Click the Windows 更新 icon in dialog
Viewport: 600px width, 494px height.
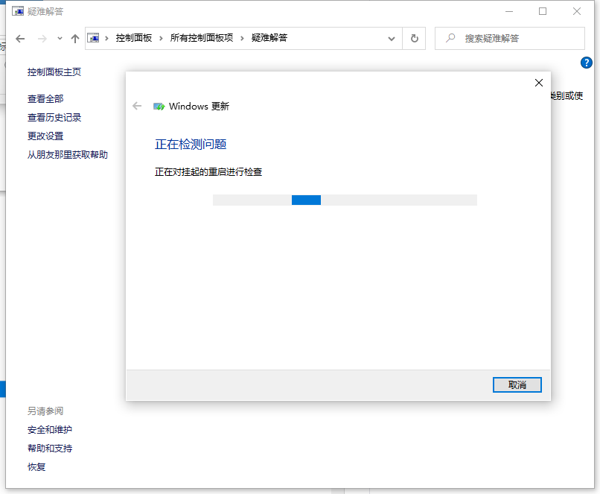click(159, 107)
